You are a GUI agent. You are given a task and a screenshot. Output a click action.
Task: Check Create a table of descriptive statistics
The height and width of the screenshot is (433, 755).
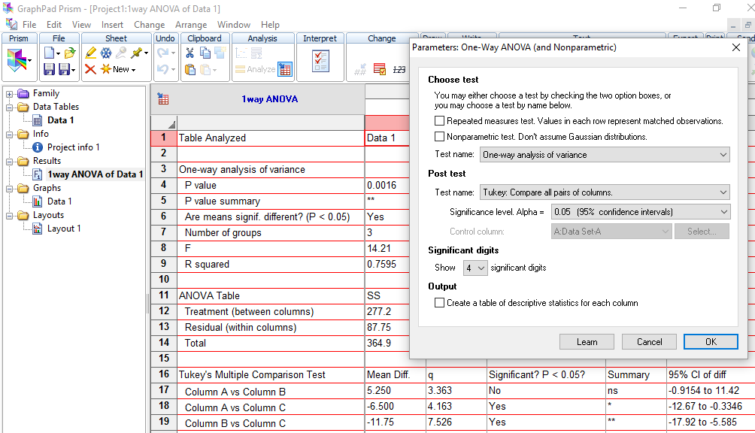point(439,303)
